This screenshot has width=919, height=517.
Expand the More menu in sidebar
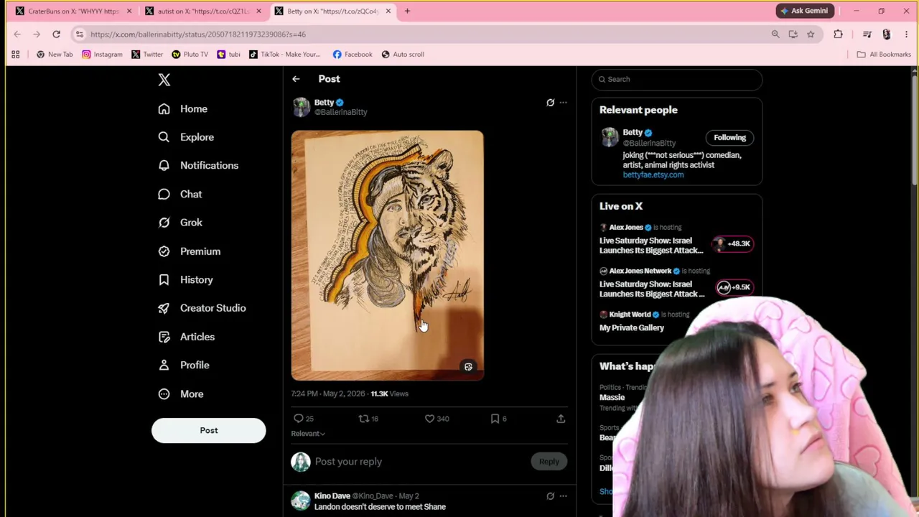181,393
